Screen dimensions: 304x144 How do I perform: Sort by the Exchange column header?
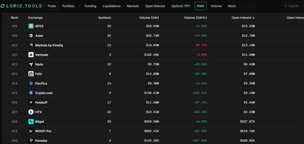tap(35, 18)
